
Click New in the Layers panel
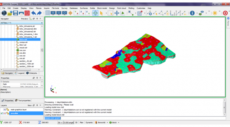[30, 105]
